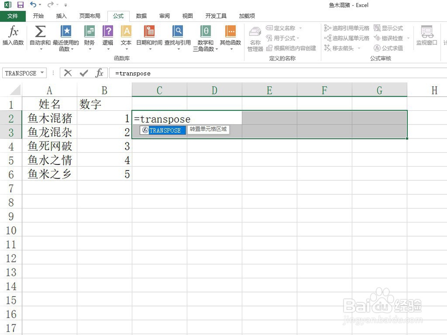Click Trace Precedents (追踪引用单元格)
447x335 pixels.
[x=347, y=28]
